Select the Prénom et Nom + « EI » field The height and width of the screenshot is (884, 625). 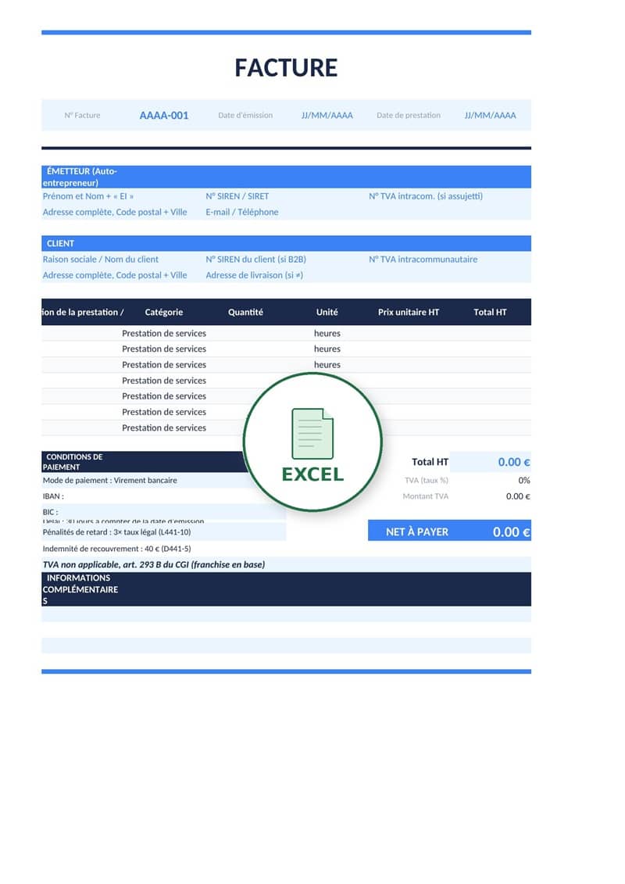[88, 196]
